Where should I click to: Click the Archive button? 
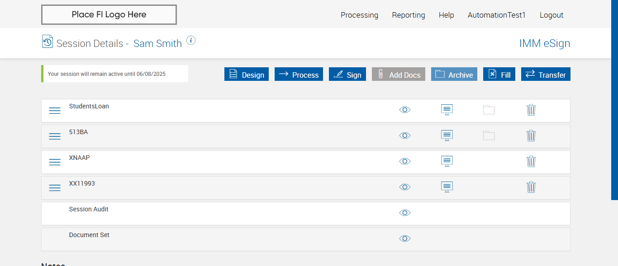pos(454,75)
